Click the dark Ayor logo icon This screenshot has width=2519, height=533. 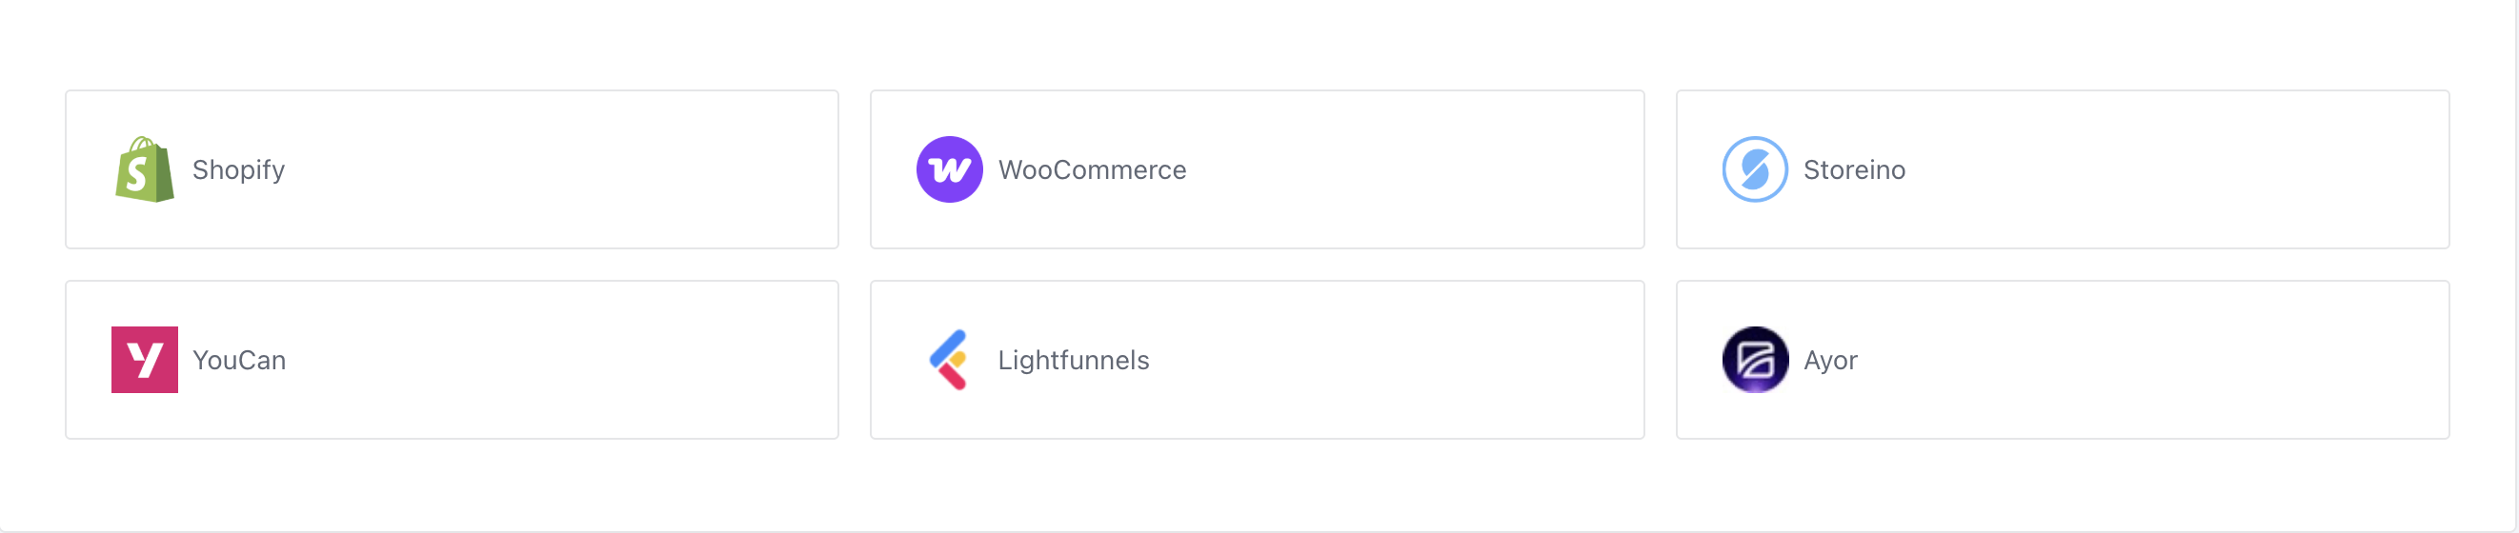(1754, 360)
